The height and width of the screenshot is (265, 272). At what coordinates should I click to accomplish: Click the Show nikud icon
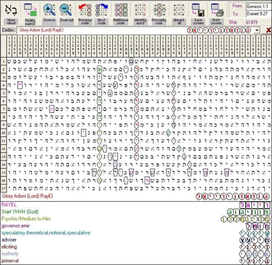point(11,10)
